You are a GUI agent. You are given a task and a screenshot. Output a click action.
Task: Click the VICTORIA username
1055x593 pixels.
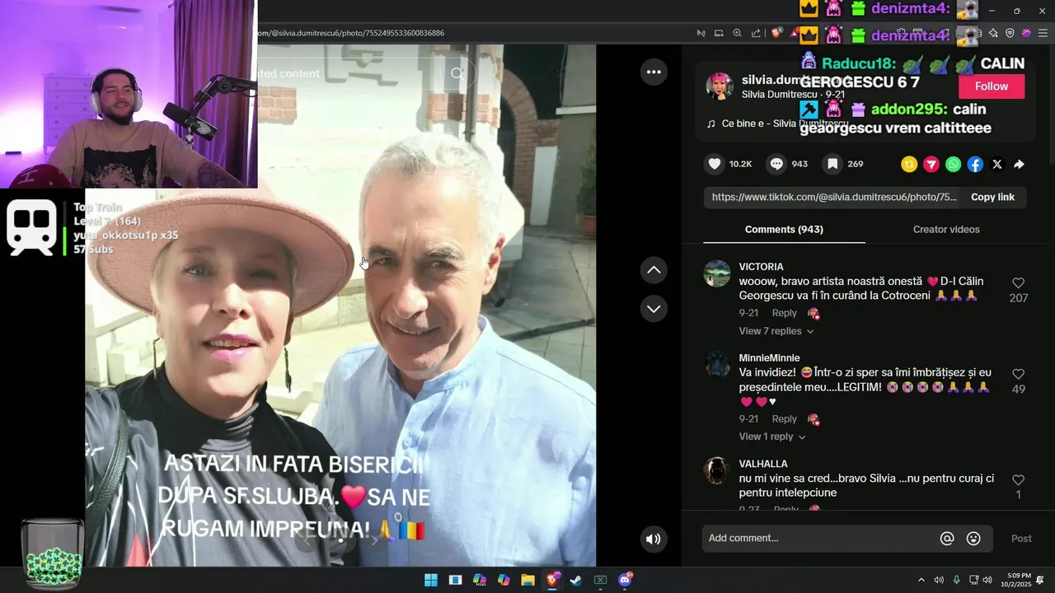(761, 267)
